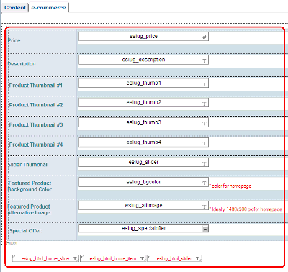Click the Product Thumbnail #4 label
Viewport: 288px width, 272px height.
[36, 145]
